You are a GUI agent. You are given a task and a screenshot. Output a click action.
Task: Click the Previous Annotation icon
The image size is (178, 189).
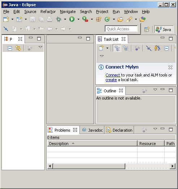[x=27, y=29]
